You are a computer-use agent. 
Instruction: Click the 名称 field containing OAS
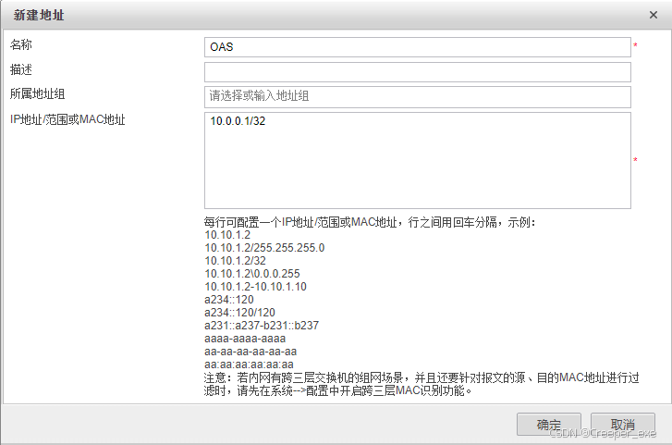pos(418,47)
